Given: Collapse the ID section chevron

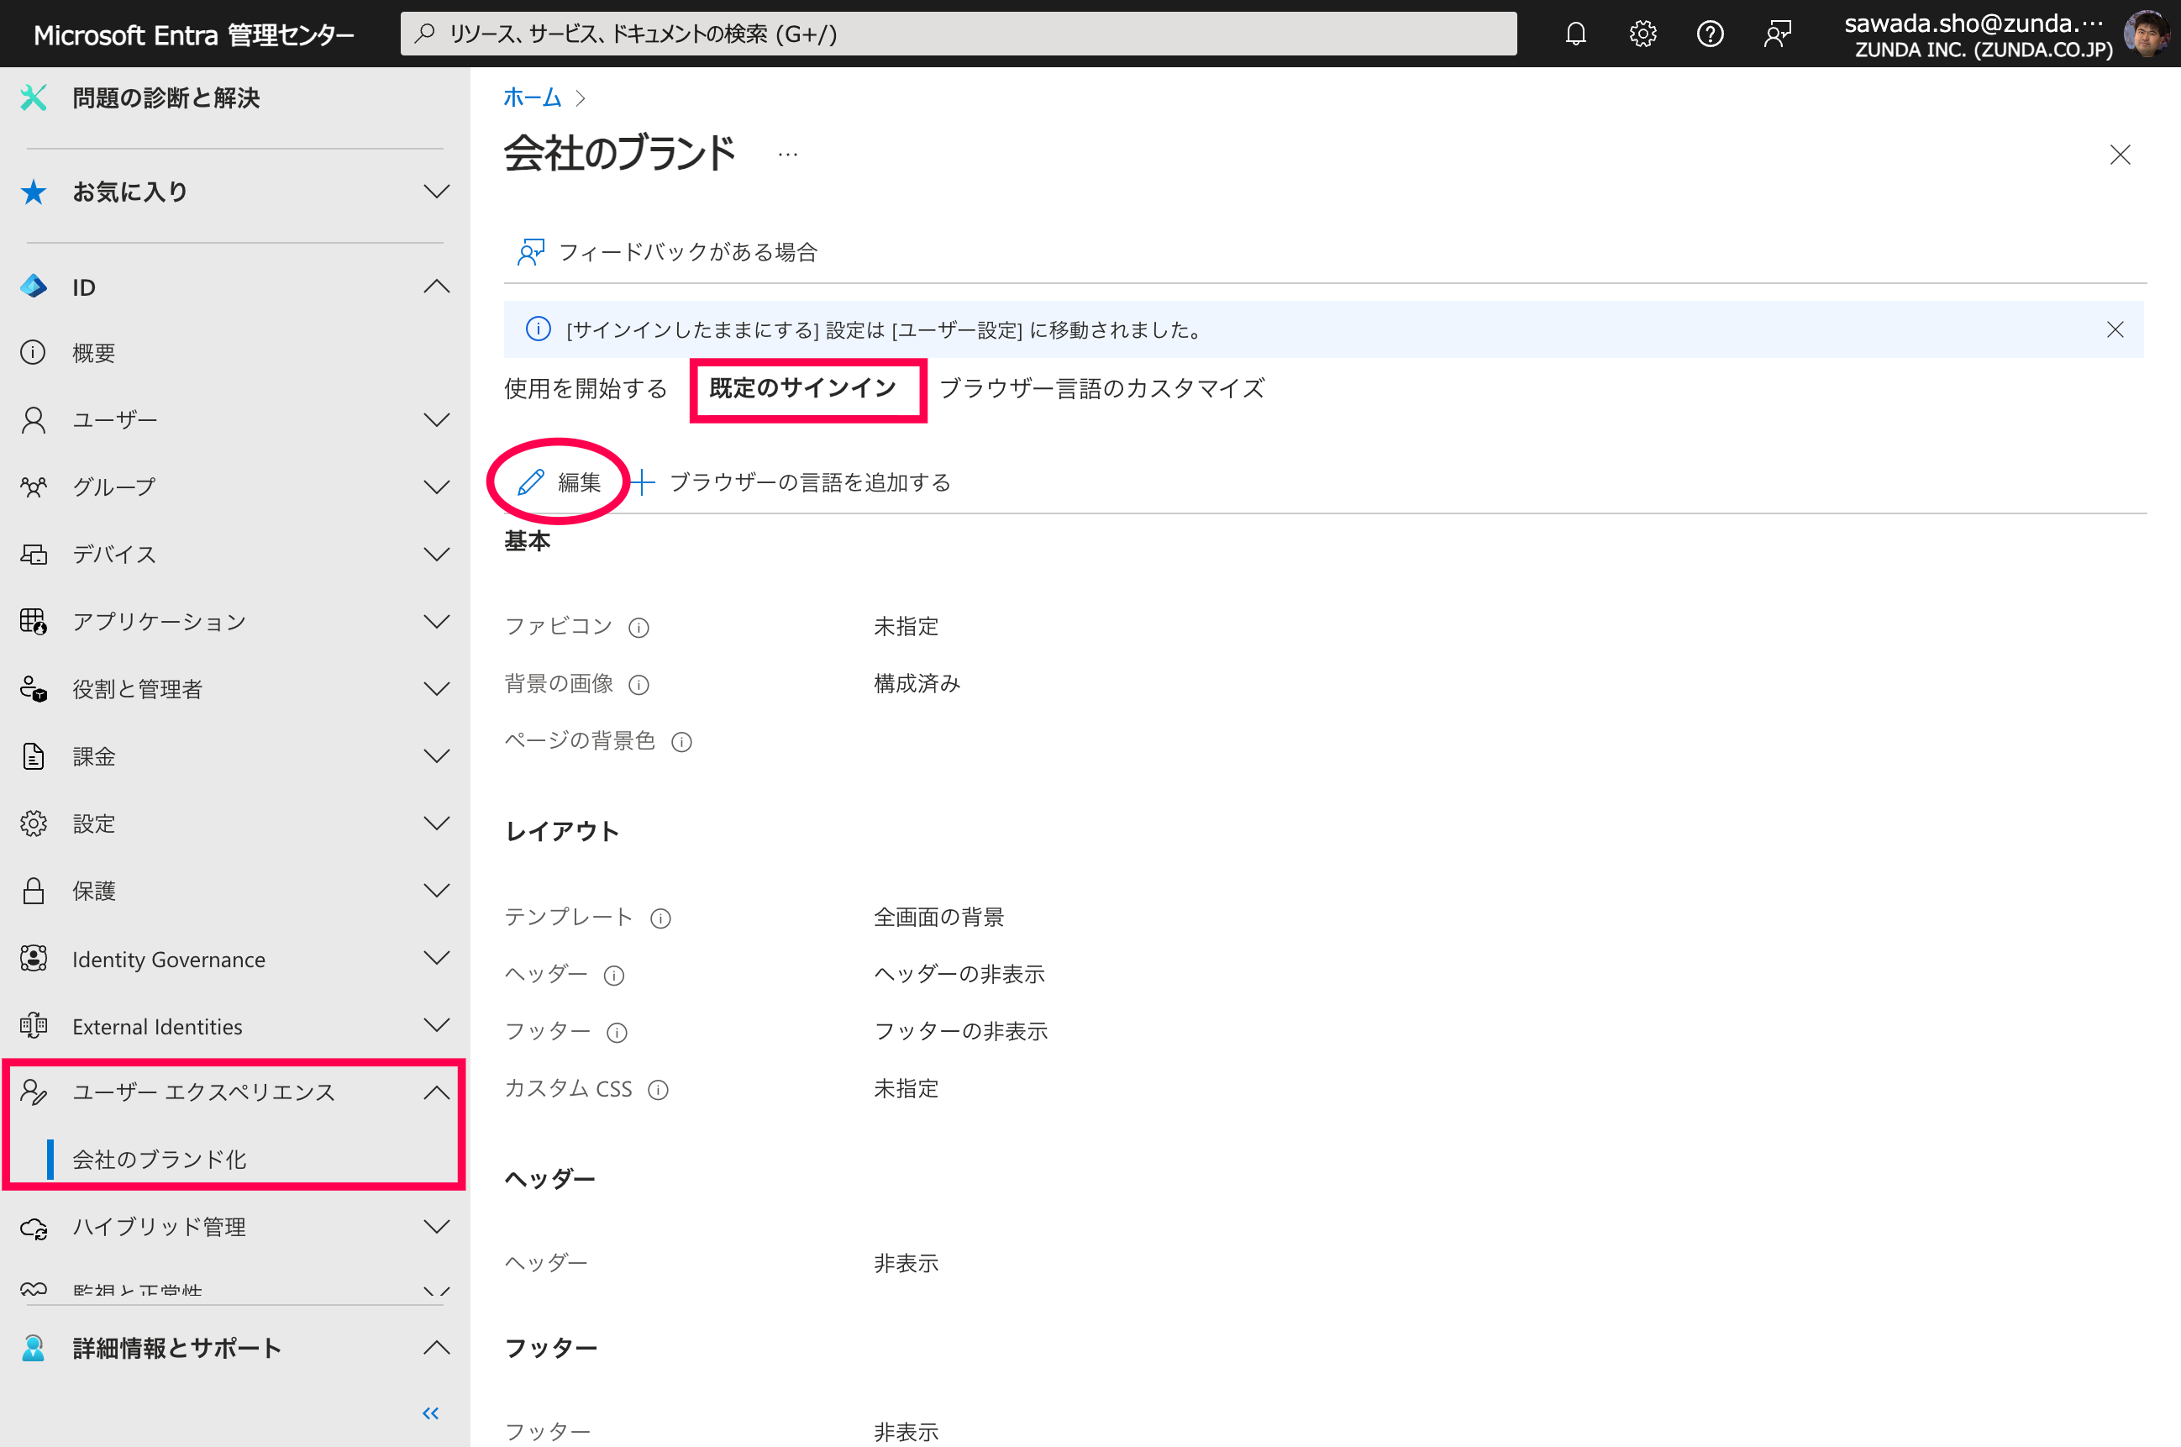Looking at the screenshot, I should click(436, 287).
